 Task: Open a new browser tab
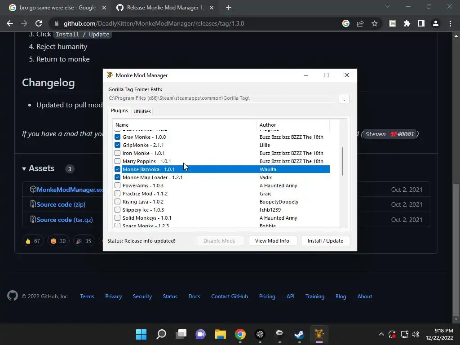(x=229, y=8)
